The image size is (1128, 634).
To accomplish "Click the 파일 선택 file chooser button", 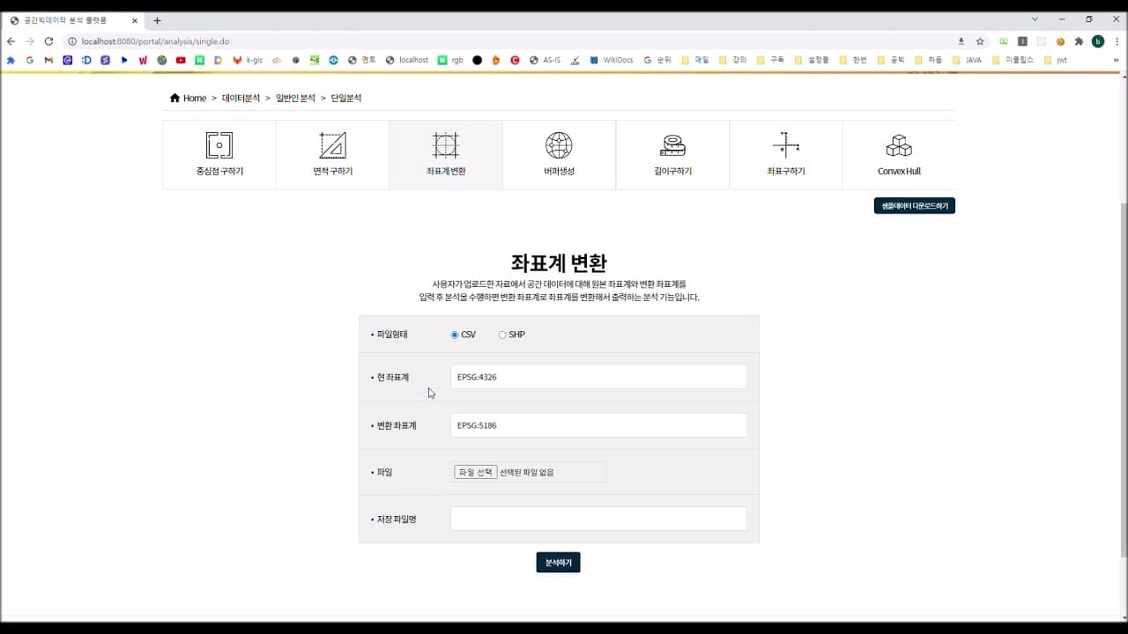I will coord(476,472).
